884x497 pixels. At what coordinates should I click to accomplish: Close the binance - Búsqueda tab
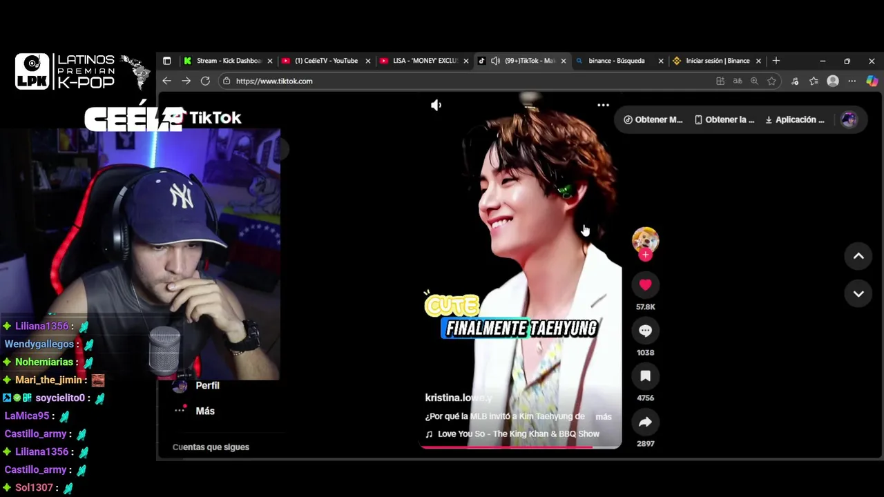pos(661,61)
